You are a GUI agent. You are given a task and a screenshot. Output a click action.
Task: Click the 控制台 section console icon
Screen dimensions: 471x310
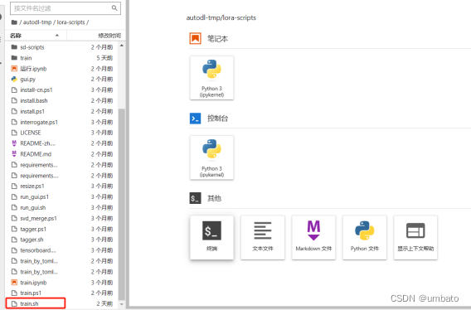coord(195,119)
